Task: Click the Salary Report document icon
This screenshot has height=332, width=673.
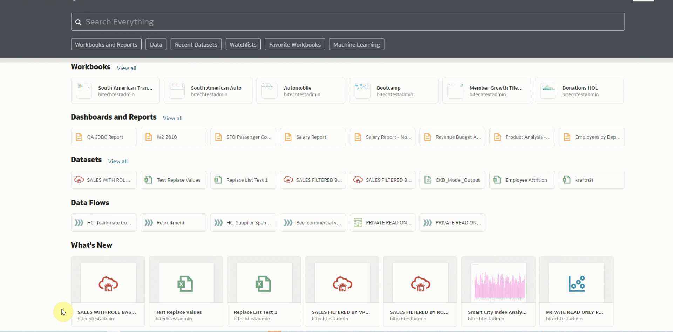Action: coord(287,137)
